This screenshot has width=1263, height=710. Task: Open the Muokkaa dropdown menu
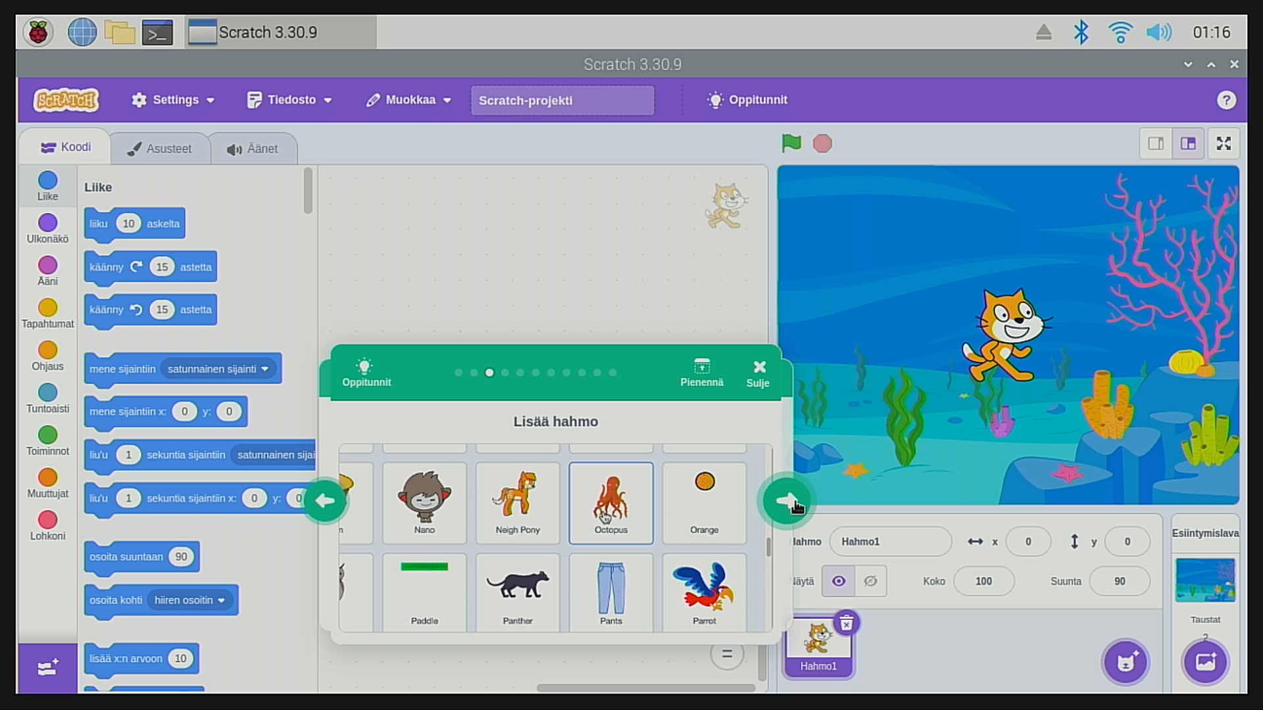[409, 100]
